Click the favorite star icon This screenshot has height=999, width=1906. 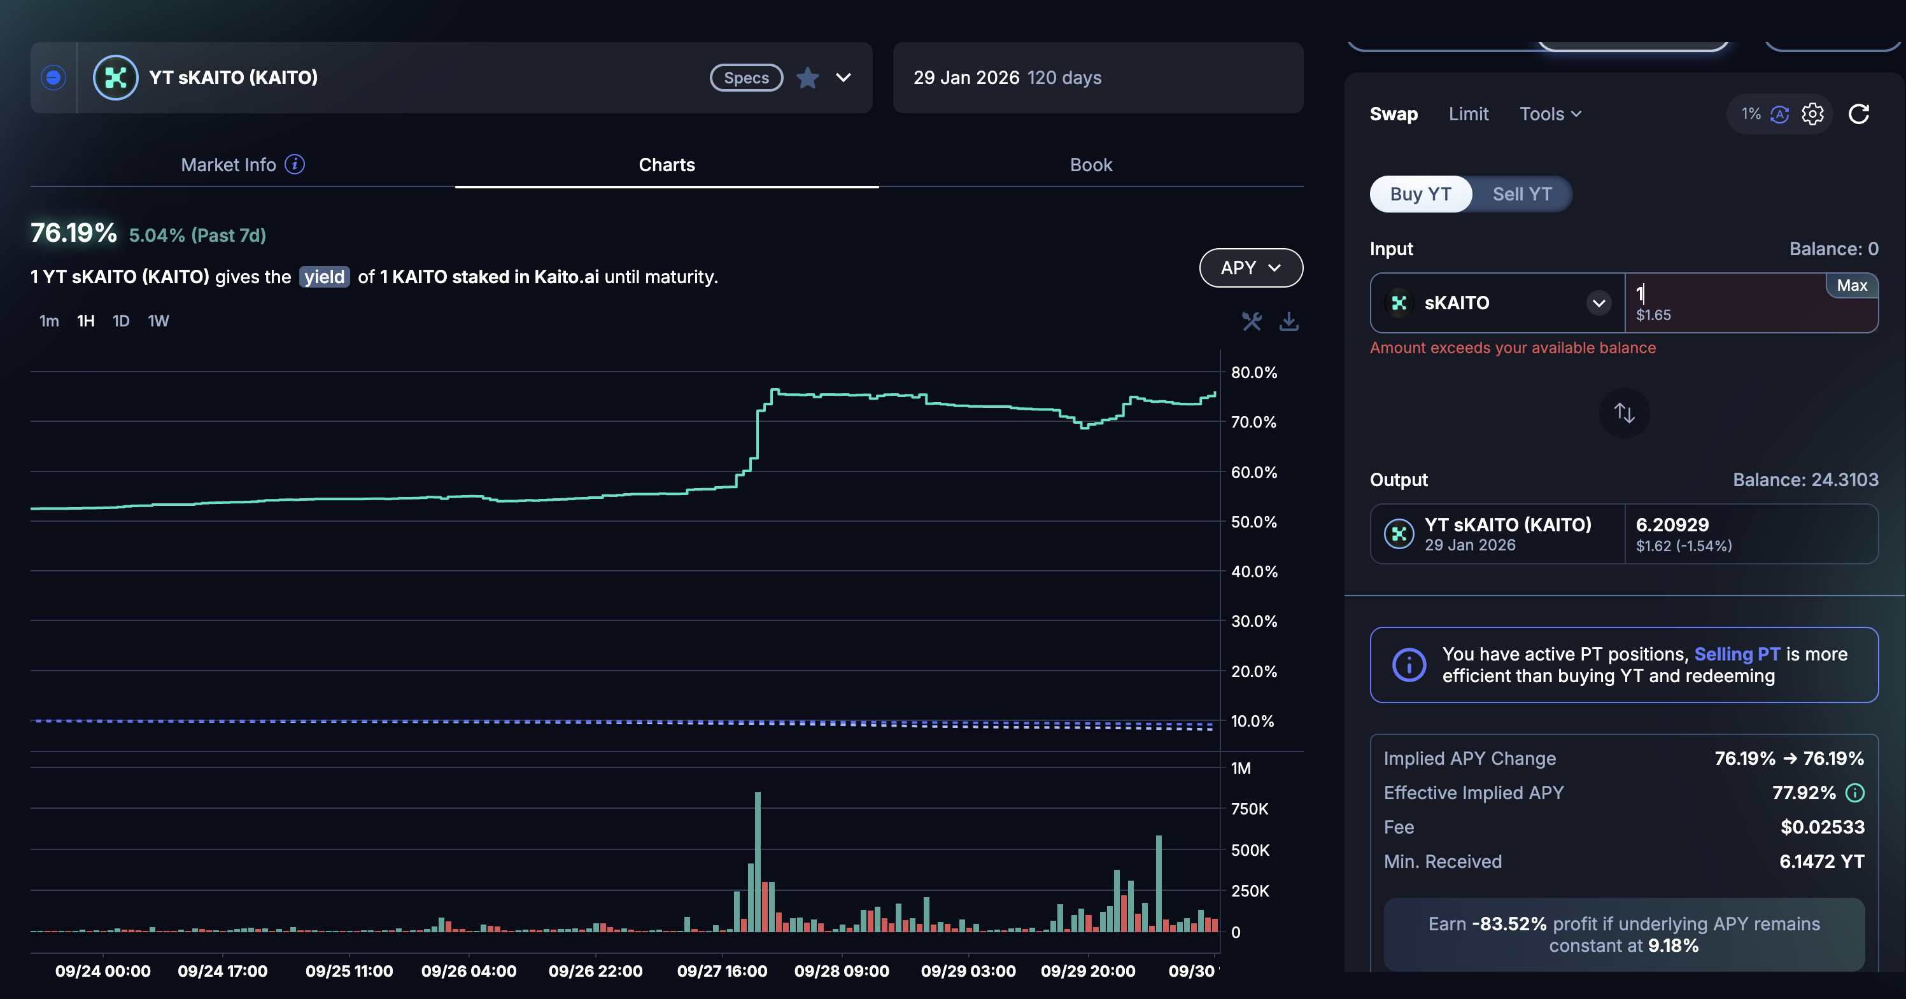(807, 78)
